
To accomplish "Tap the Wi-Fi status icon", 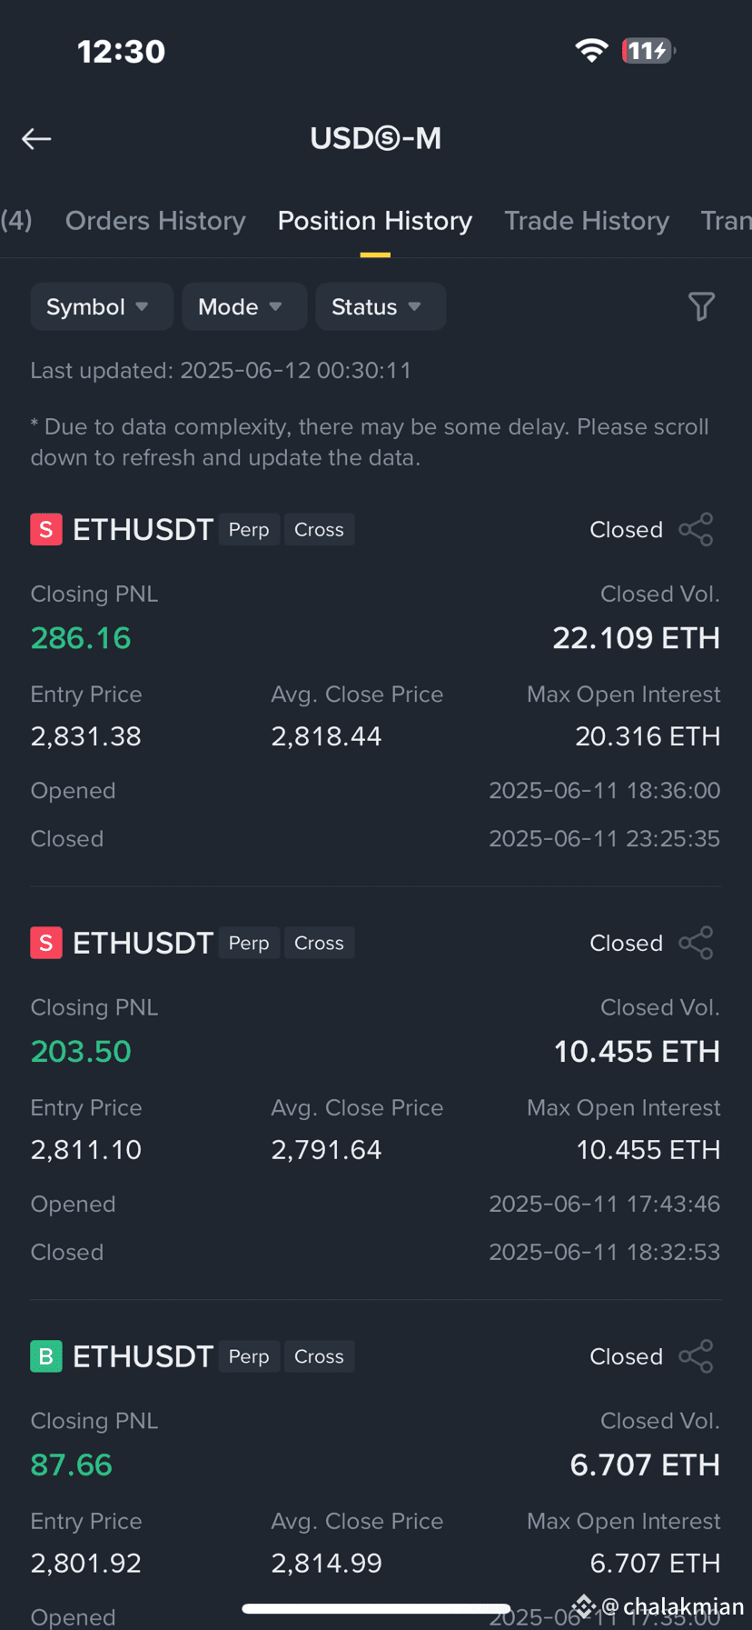I will click(591, 51).
